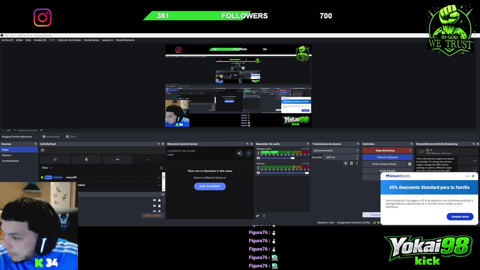Open Editar menu
Image resolution: width=480 pixels, height=270 pixels.
19,40
